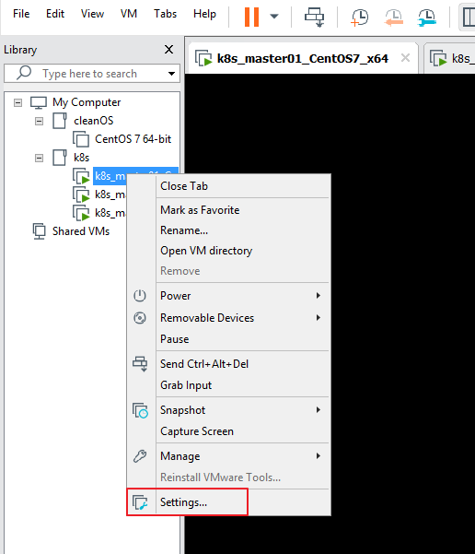Choose Open VM directory

coord(229,251)
